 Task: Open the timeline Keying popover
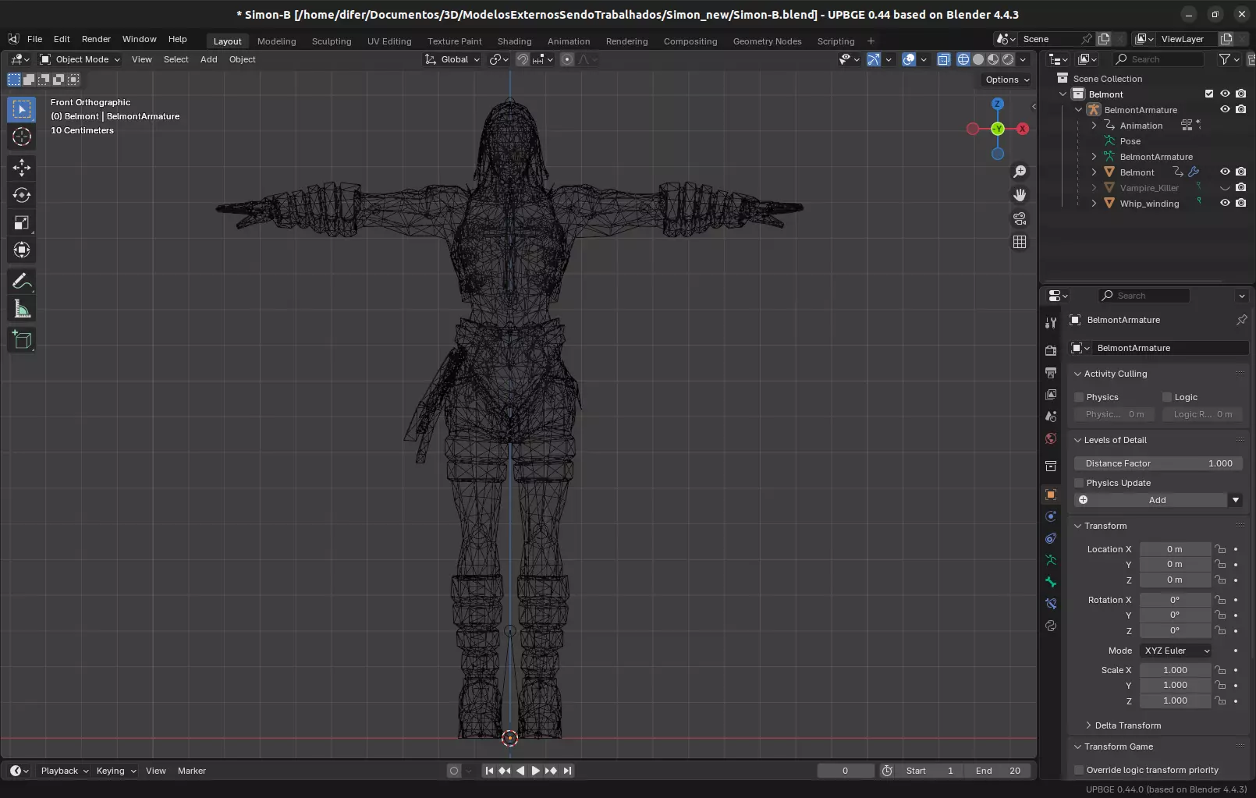(x=115, y=771)
